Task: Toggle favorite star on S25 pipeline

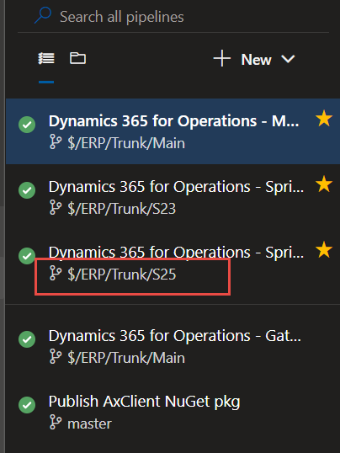Action: tap(324, 249)
